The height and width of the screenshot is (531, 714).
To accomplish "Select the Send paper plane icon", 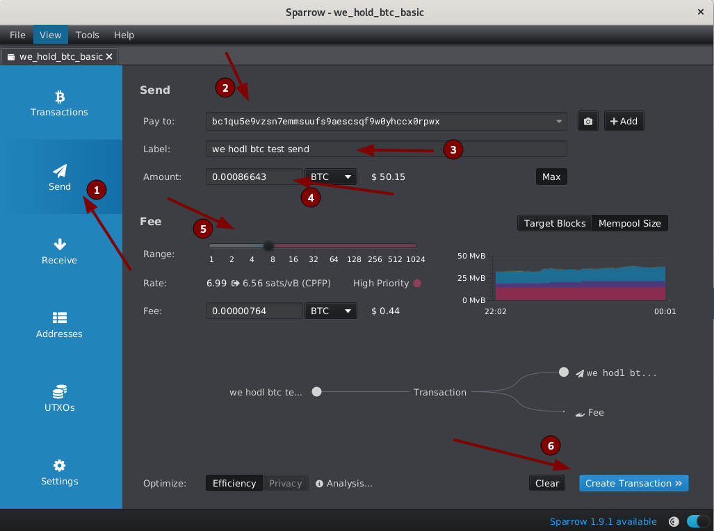I will [x=60, y=171].
